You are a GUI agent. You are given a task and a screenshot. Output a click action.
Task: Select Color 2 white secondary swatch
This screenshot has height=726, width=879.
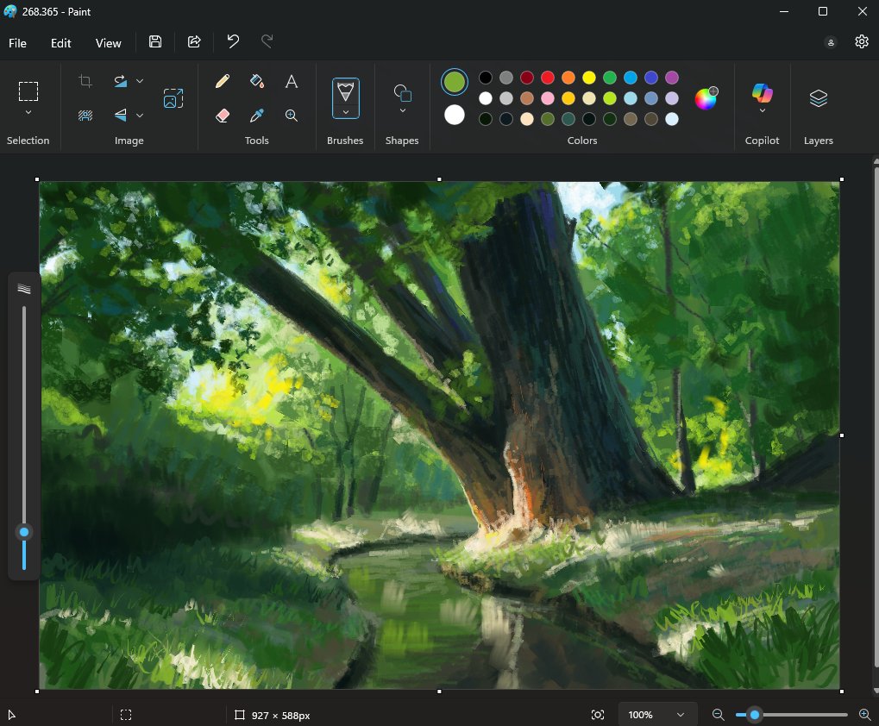tap(454, 115)
